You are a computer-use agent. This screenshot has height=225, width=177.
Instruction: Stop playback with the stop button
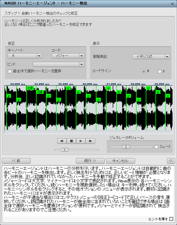point(71,141)
